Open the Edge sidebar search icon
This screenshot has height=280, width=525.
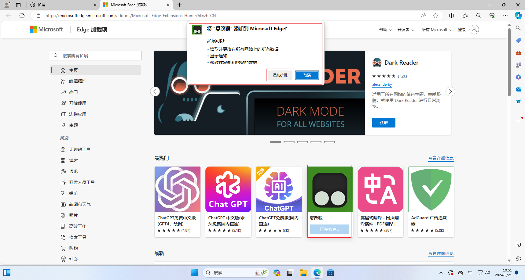(x=518, y=28)
